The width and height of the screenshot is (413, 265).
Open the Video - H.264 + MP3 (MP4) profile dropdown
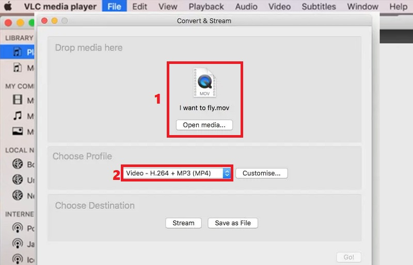[x=177, y=173]
